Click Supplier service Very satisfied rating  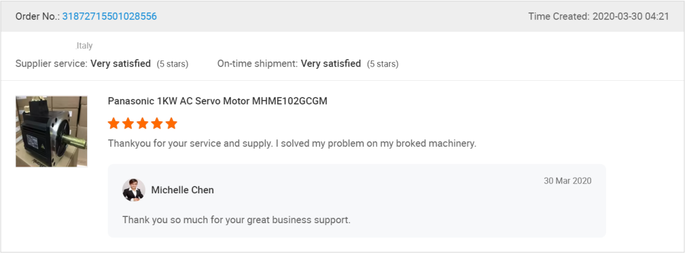tap(120, 63)
